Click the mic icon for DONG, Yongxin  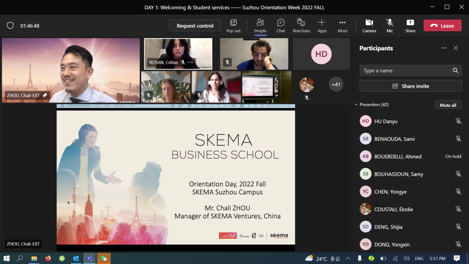(458, 244)
